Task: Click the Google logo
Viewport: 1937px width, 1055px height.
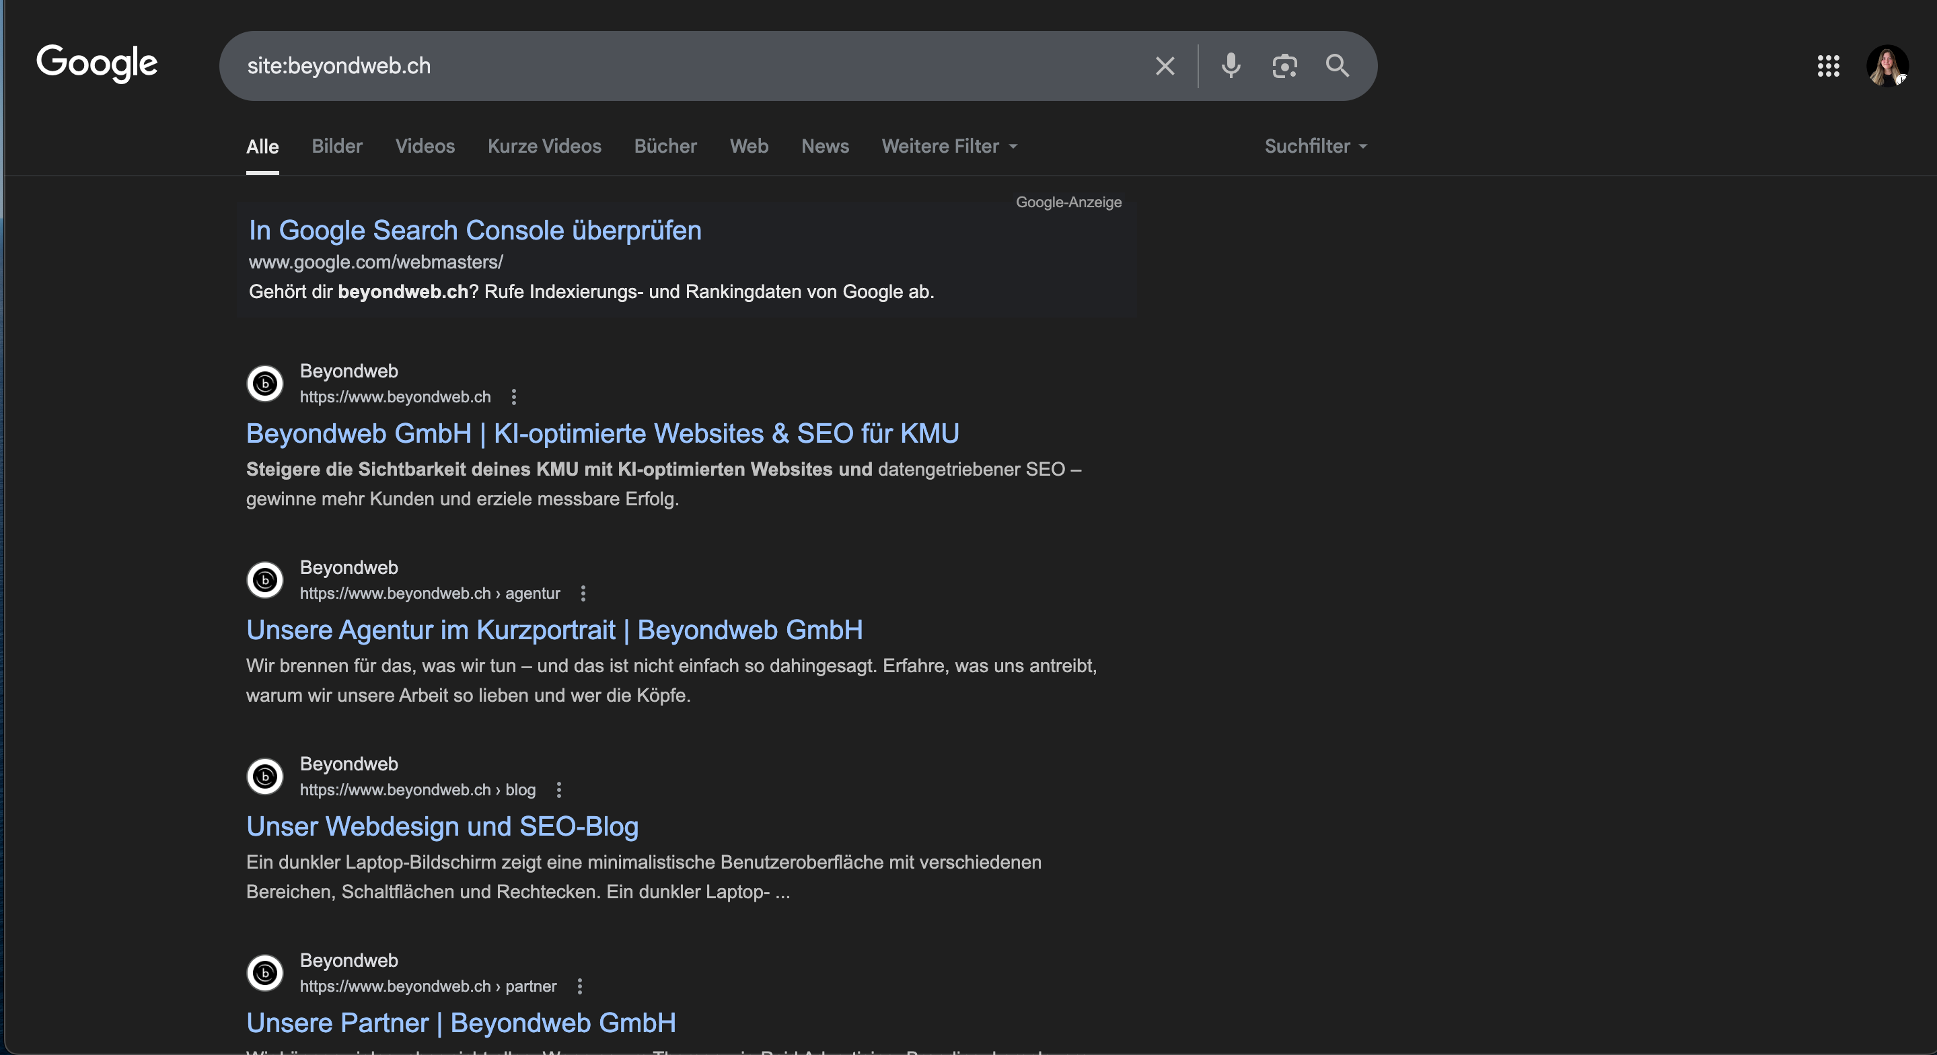Action: pyautogui.click(x=97, y=63)
